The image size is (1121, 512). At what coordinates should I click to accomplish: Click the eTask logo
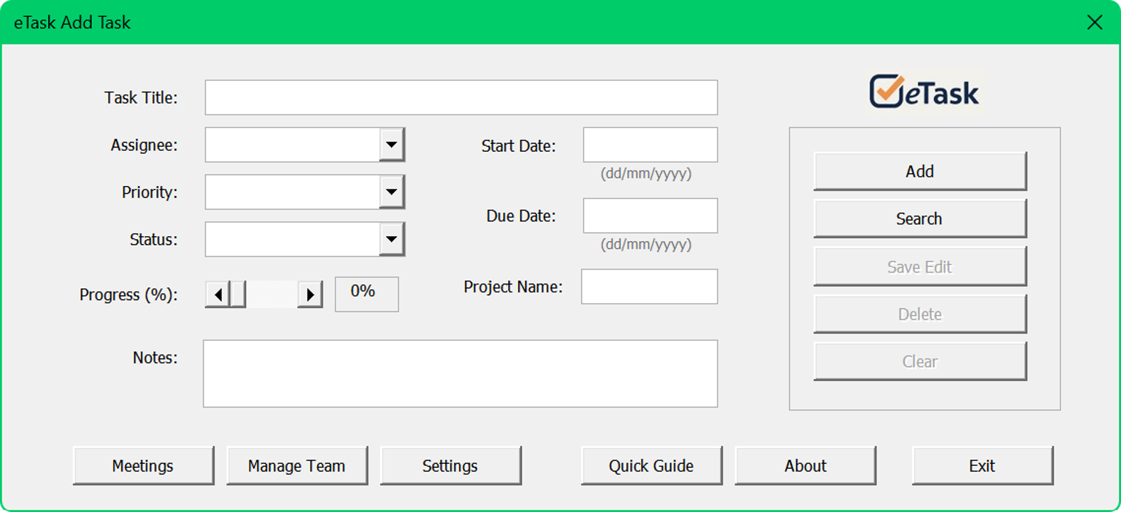(923, 91)
